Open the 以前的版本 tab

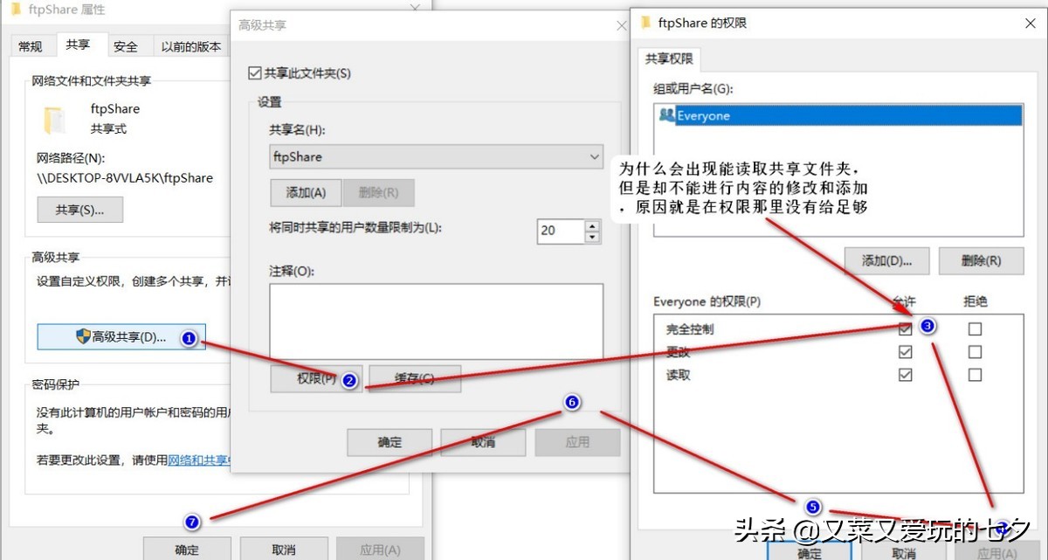[x=191, y=45]
